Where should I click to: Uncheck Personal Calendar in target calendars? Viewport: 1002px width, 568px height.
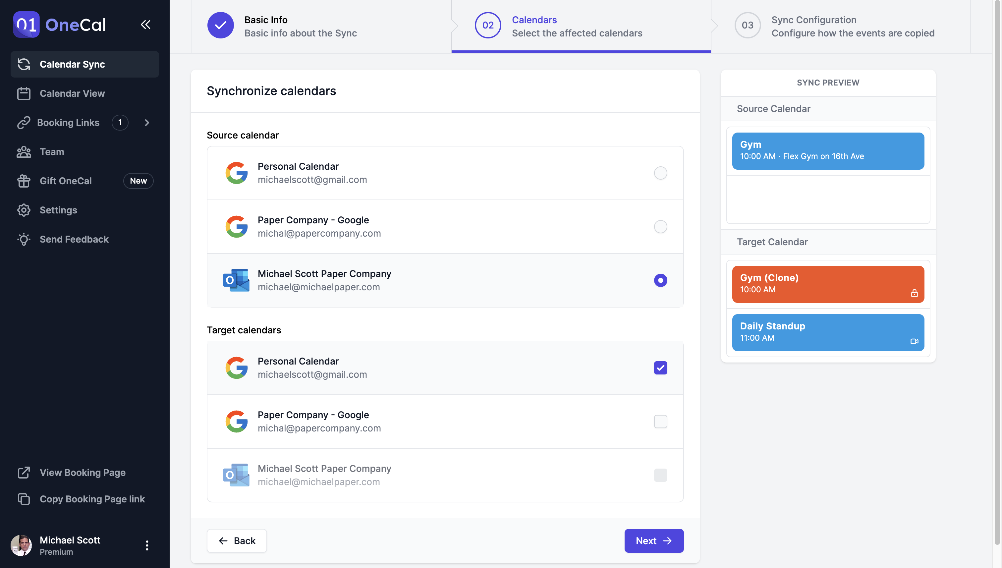coord(660,368)
